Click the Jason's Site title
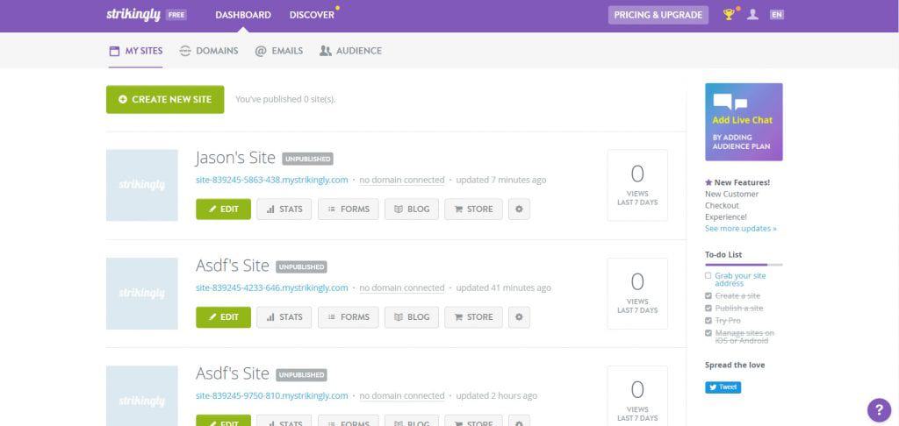Screen dimensions: 899x426 (x=235, y=158)
